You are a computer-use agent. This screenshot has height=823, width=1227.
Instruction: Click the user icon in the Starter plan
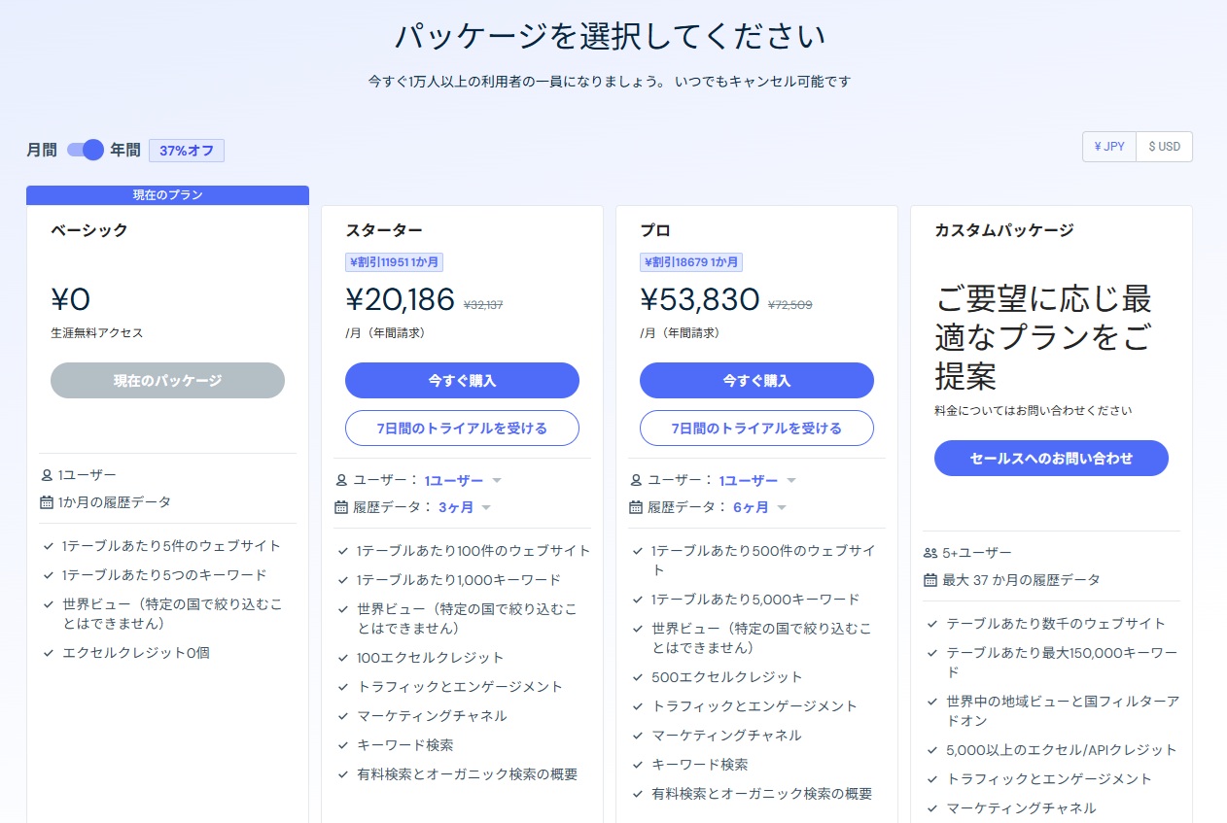pyautogui.click(x=341, y=480)
